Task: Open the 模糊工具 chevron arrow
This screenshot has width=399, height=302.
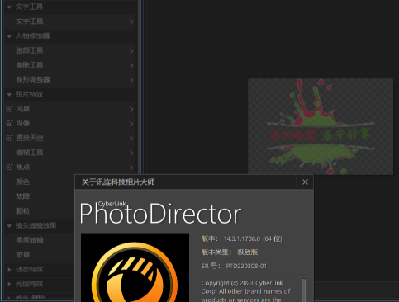Action: click(131, 153)
